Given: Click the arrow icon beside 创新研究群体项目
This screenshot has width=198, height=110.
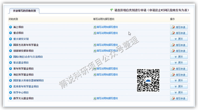Looking at the screenshot, I should (x=11, y=51).
